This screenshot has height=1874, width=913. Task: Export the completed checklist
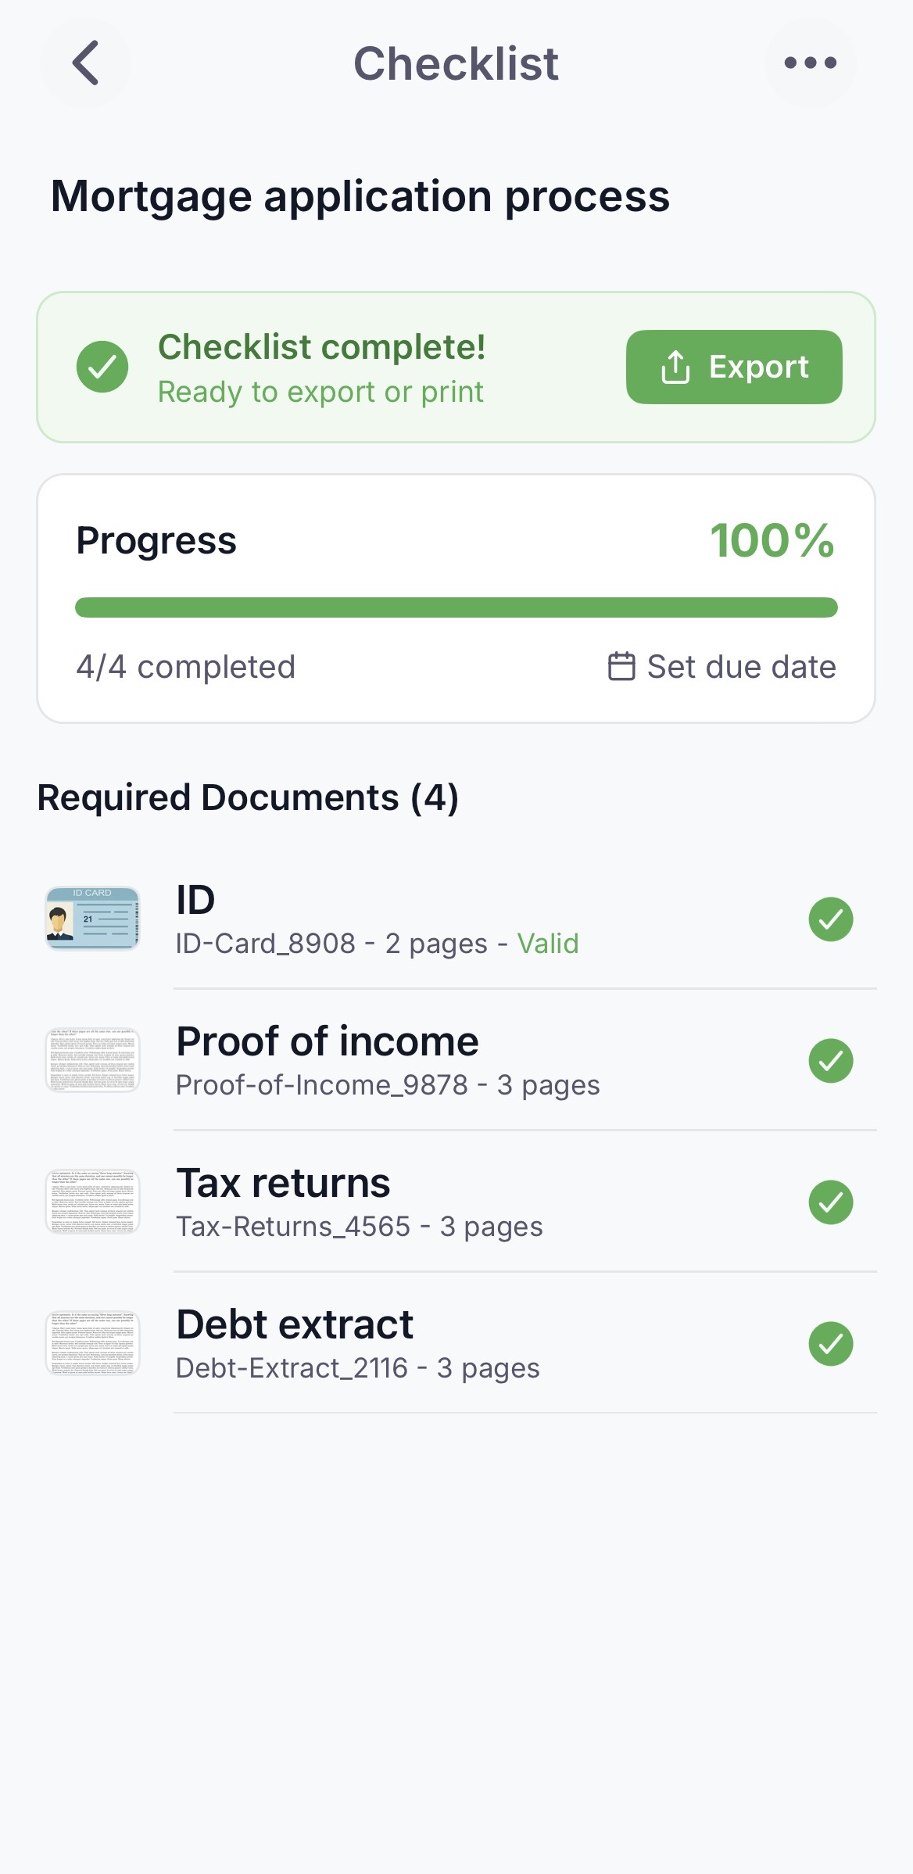click(733, 367)
